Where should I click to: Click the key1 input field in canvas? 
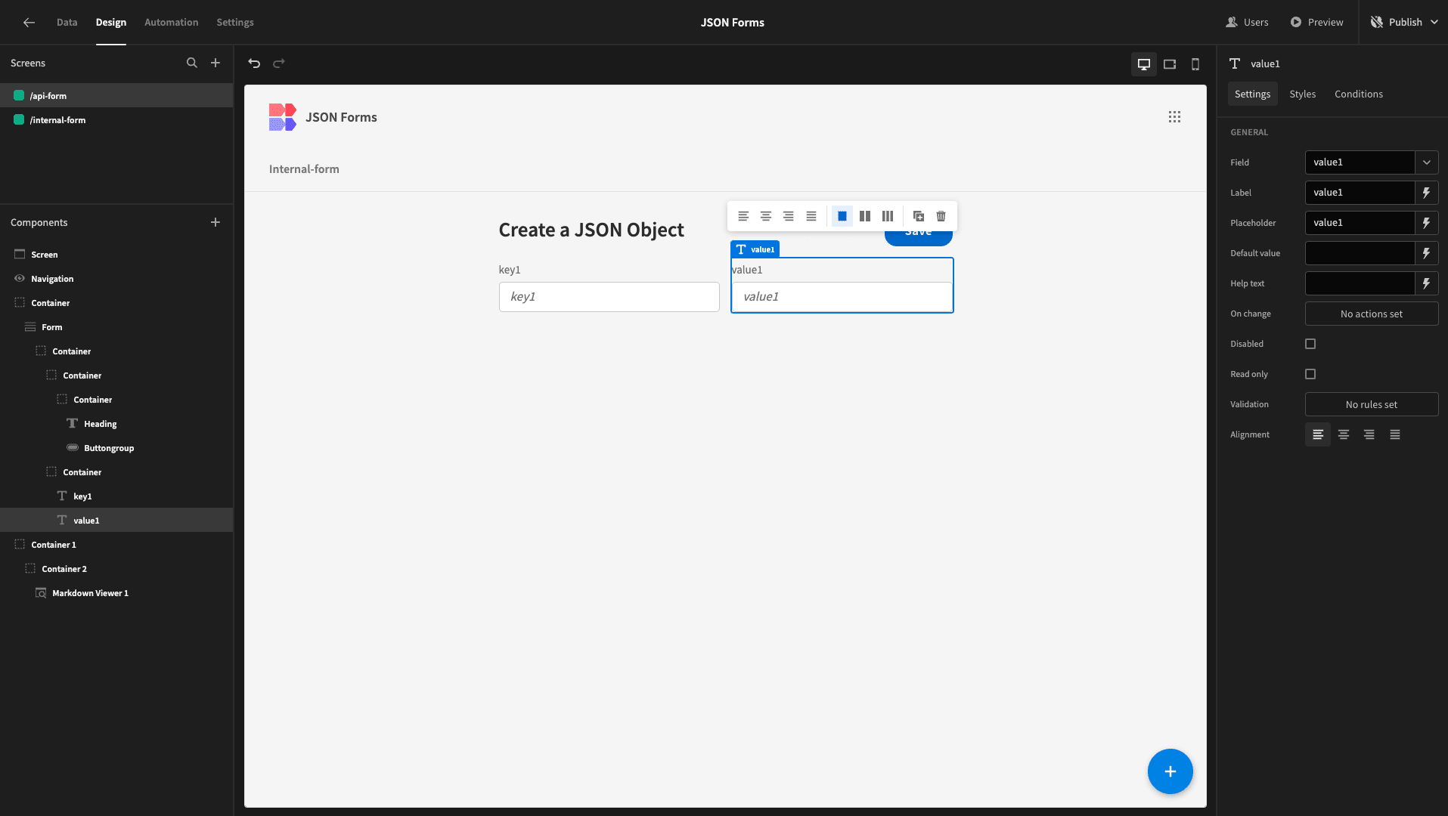(609, 297)
